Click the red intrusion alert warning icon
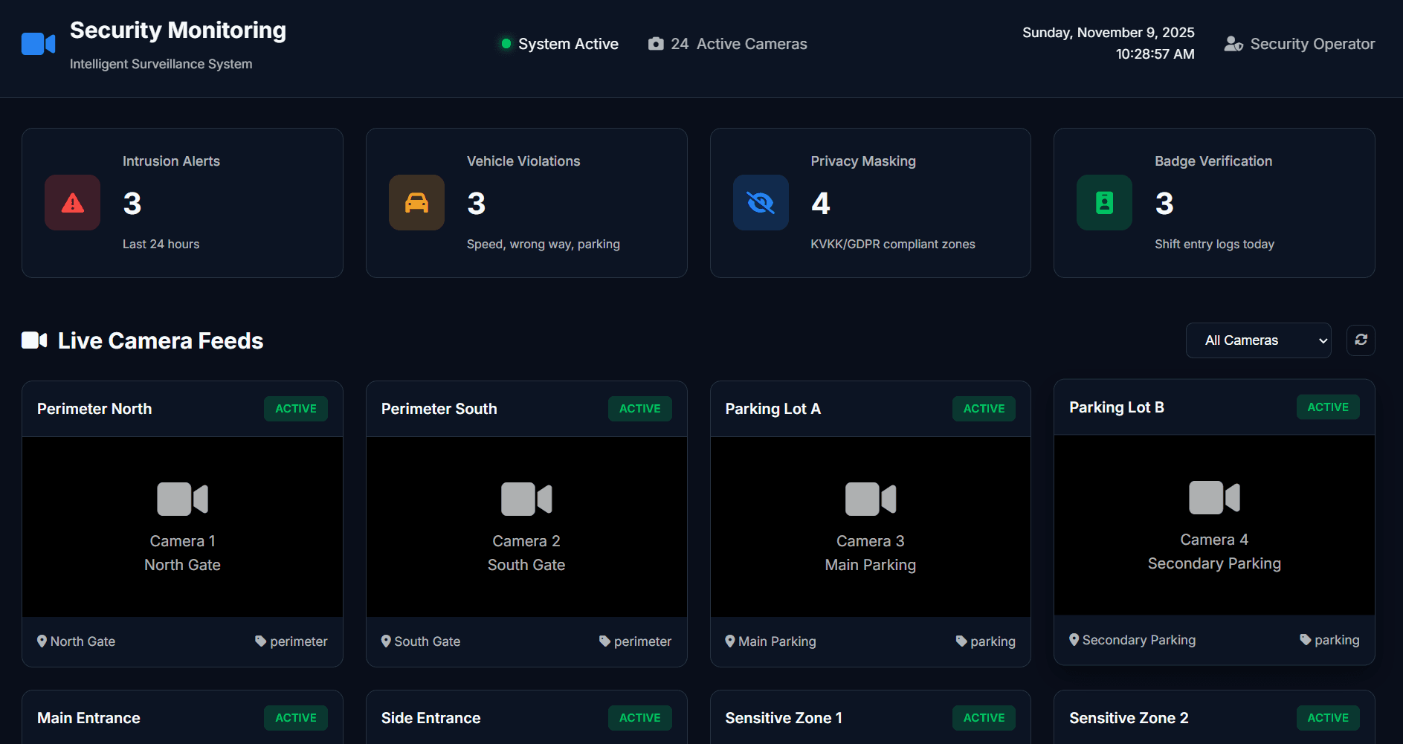Image resolution: width=1403 pixels, height=744 pixels. [72, 203]
